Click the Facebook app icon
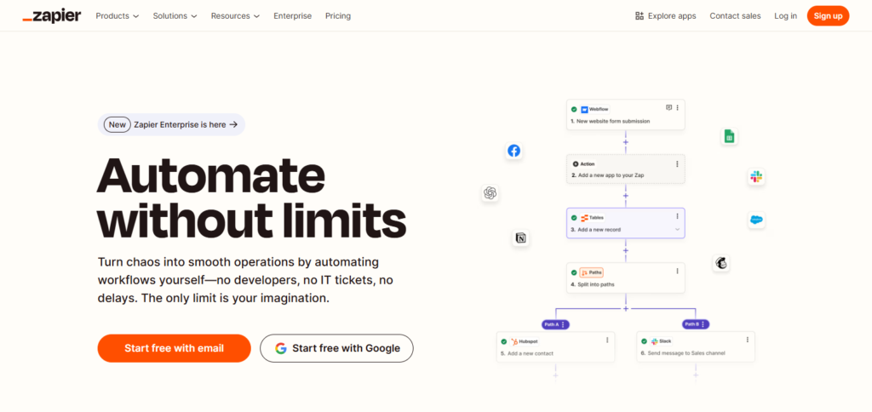872x412 pixels. click(513, 151)
